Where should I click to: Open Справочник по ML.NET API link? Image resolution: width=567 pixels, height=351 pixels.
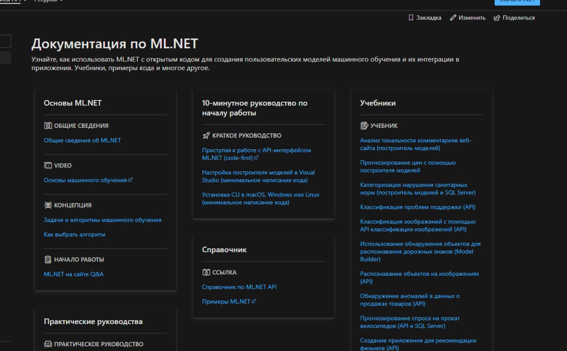click(239, 287)
